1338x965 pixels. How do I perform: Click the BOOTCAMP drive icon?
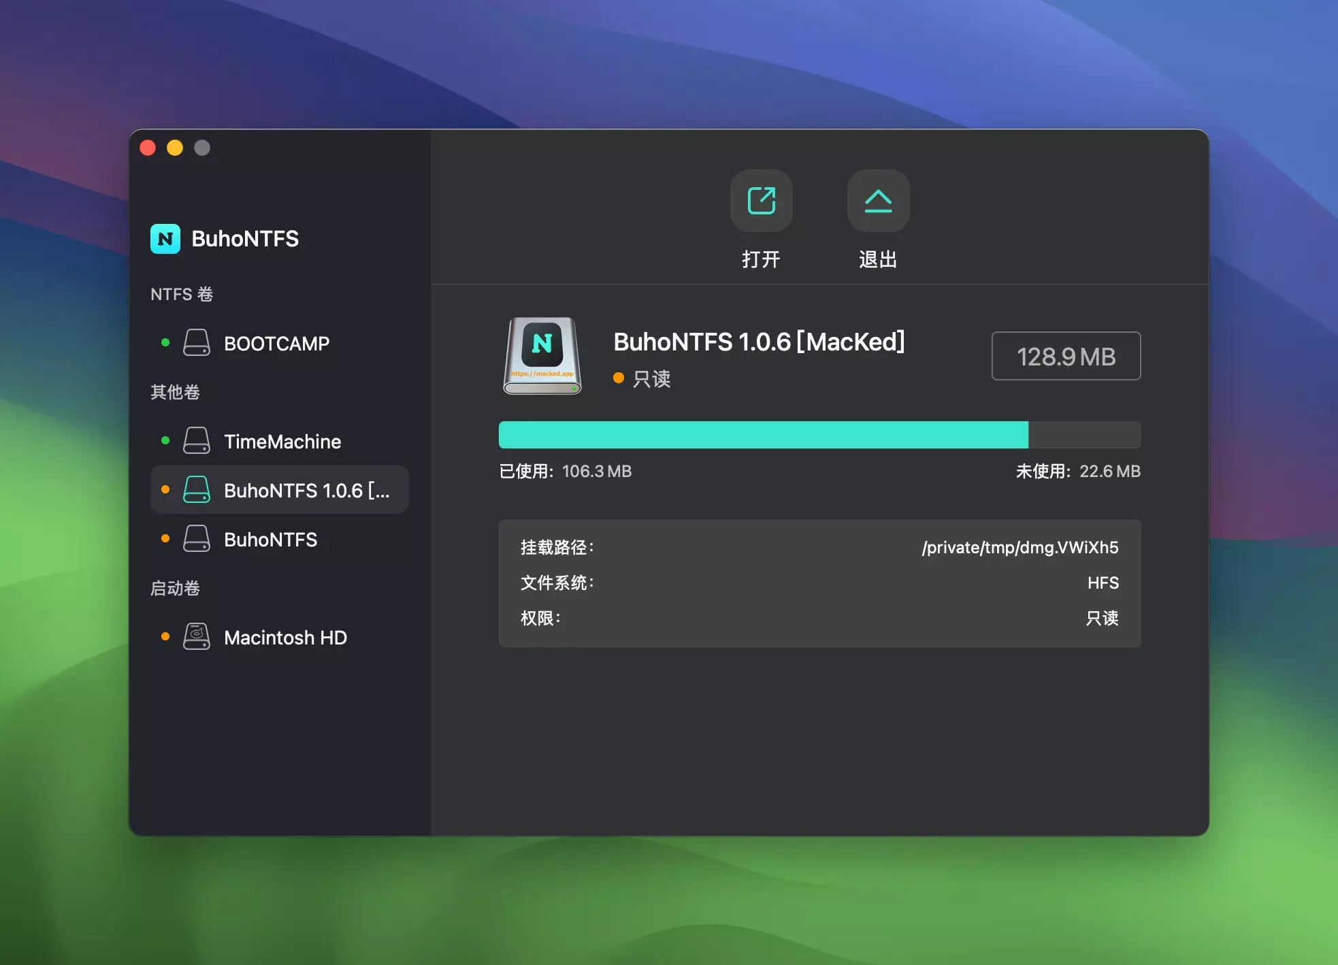[x=197, y=343]
